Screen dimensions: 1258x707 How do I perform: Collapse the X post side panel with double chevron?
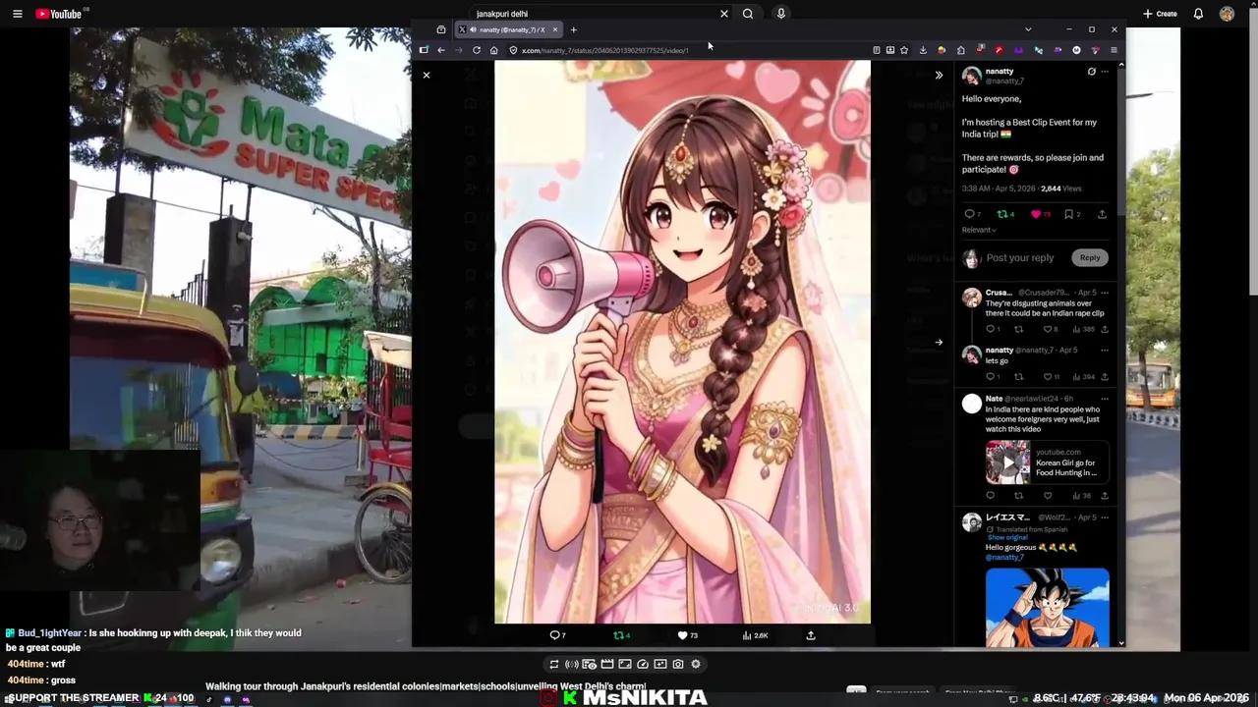click(x=939, y=75)
